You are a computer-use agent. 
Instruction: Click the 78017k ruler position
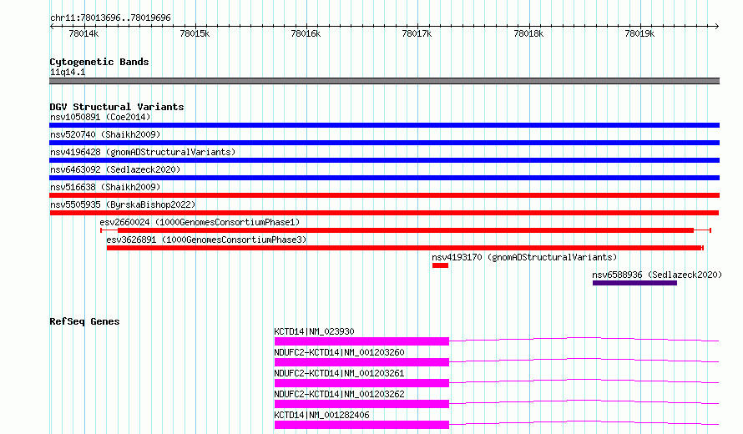pos(417,33)
